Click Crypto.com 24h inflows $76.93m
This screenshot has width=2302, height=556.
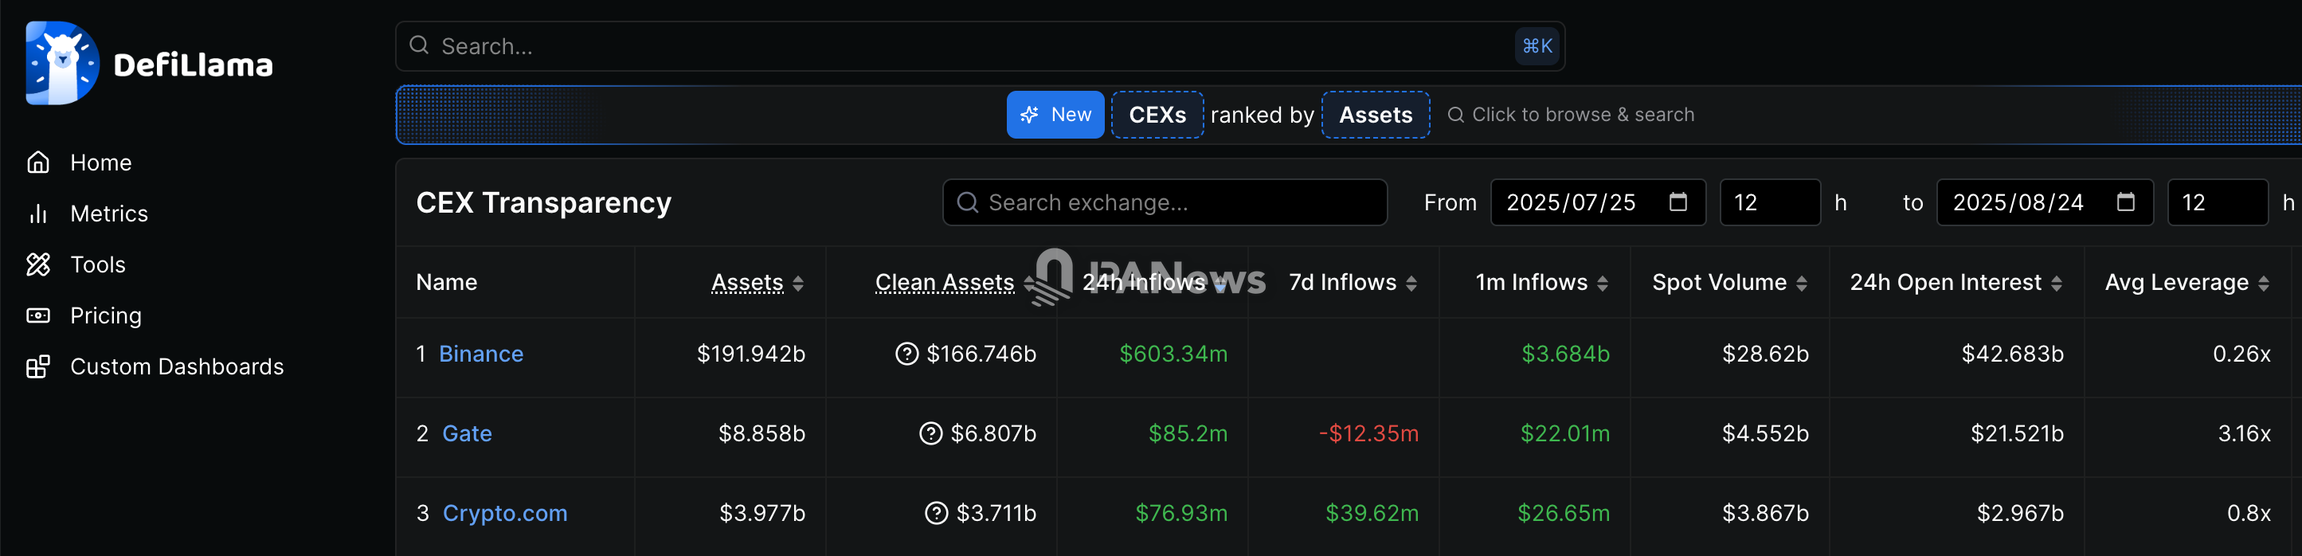click(x=1181, y=513)
